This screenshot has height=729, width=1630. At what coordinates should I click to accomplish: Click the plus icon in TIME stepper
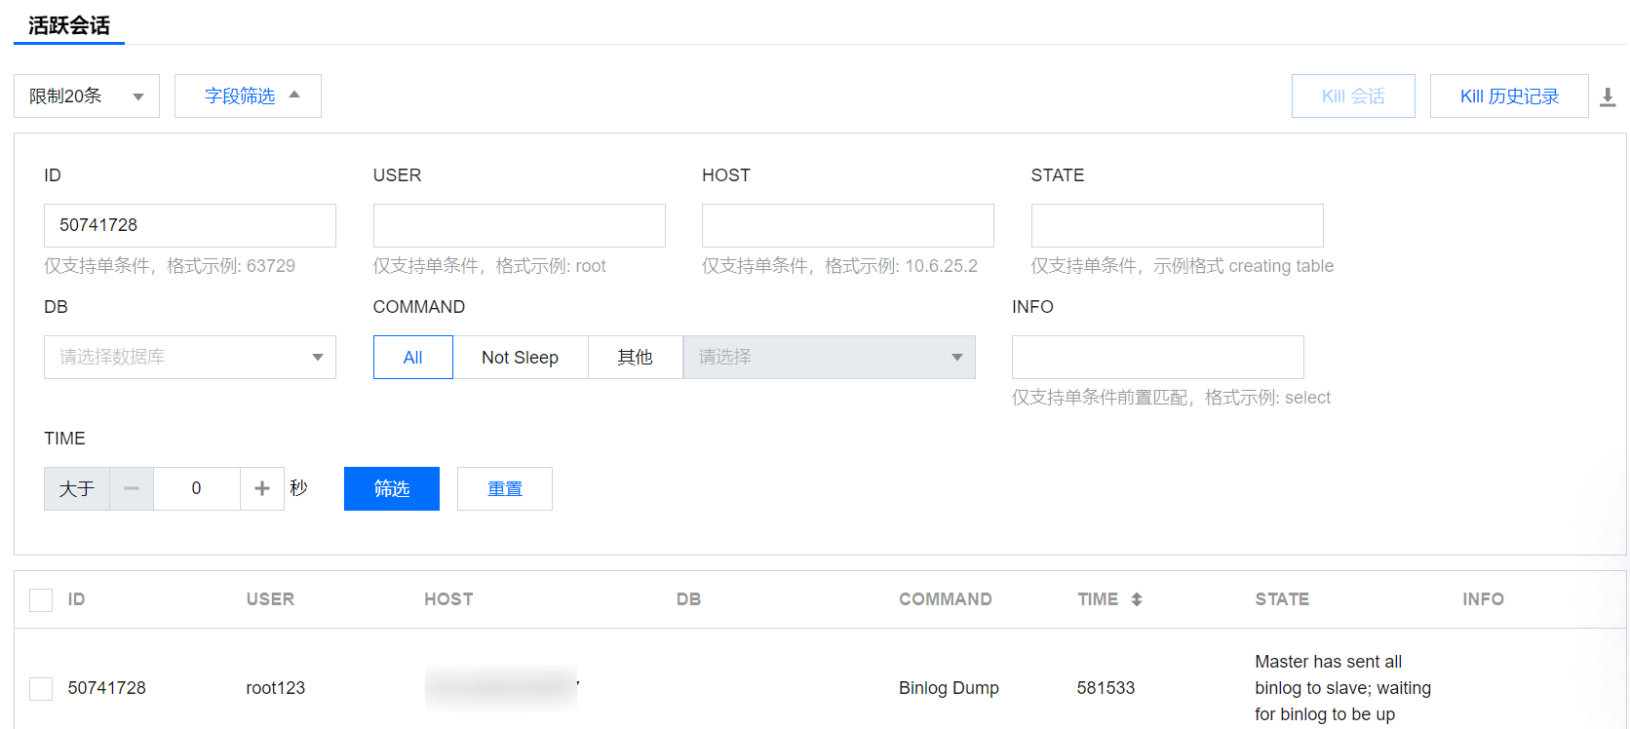point(262,488)
